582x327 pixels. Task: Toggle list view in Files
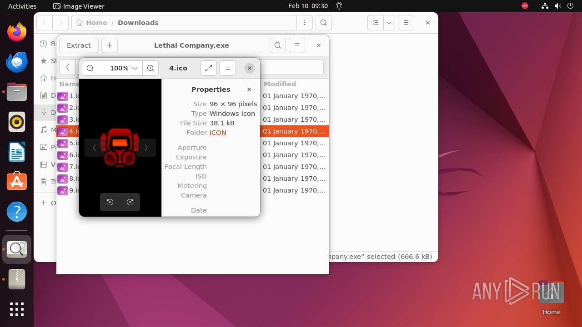(x=376, y=23)
